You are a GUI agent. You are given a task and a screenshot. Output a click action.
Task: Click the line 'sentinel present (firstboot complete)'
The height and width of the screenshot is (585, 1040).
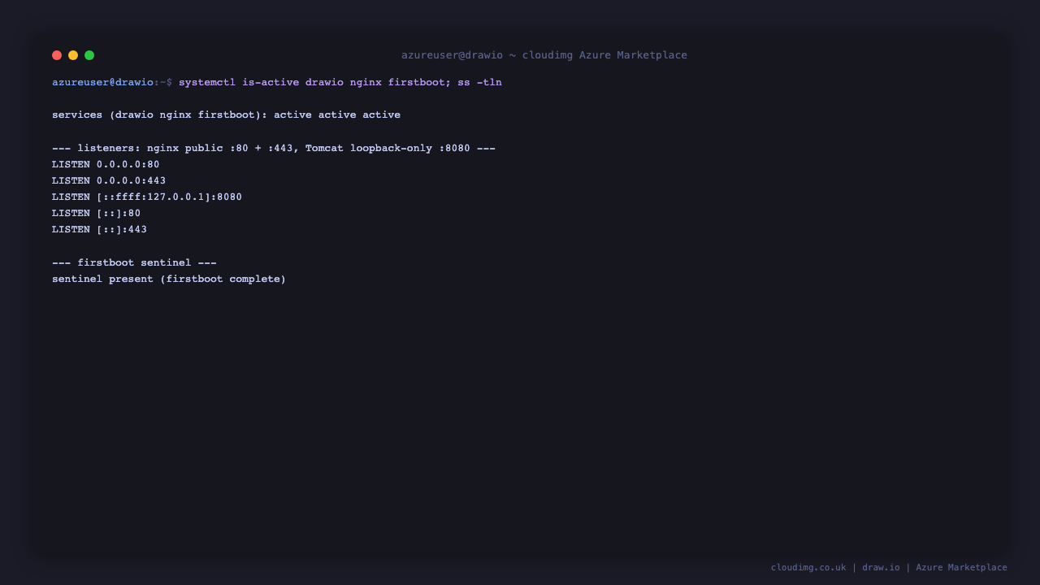click(169, 279)
